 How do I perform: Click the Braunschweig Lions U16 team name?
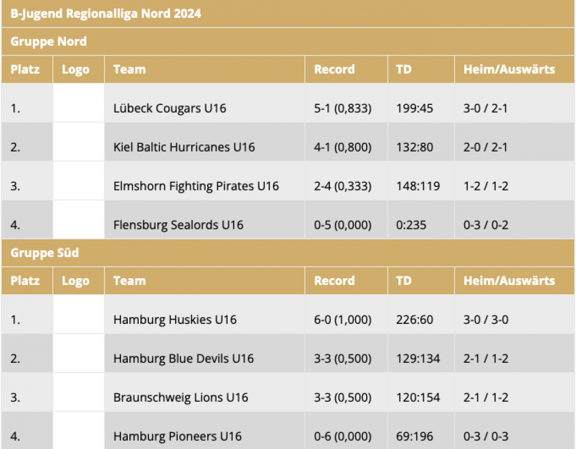[x=180, y=398]
